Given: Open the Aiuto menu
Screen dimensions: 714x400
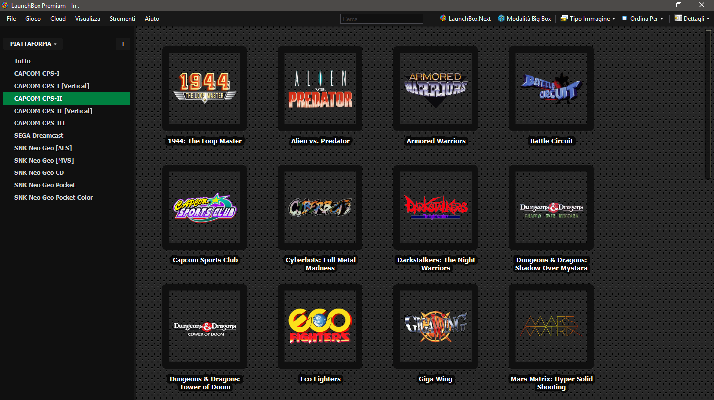Looking at the screenshot, I should [x=152, y=18].
